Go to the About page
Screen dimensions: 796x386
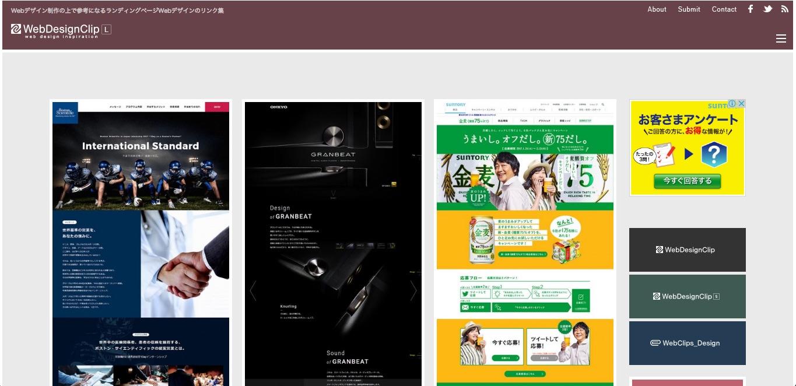(x=657, y=9)
